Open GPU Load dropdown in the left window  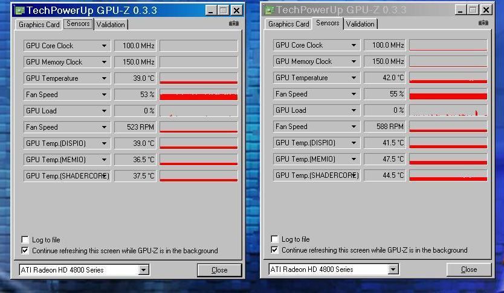tap(104, 111)
